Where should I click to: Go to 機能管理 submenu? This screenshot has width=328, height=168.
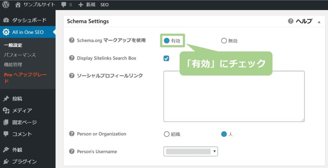click(13, 65)
